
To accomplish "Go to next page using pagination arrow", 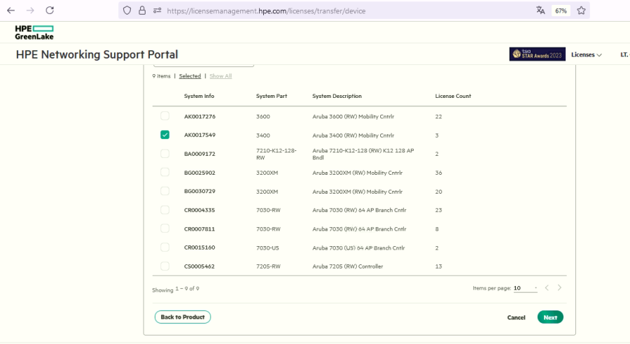I will (x=559, y=288).
